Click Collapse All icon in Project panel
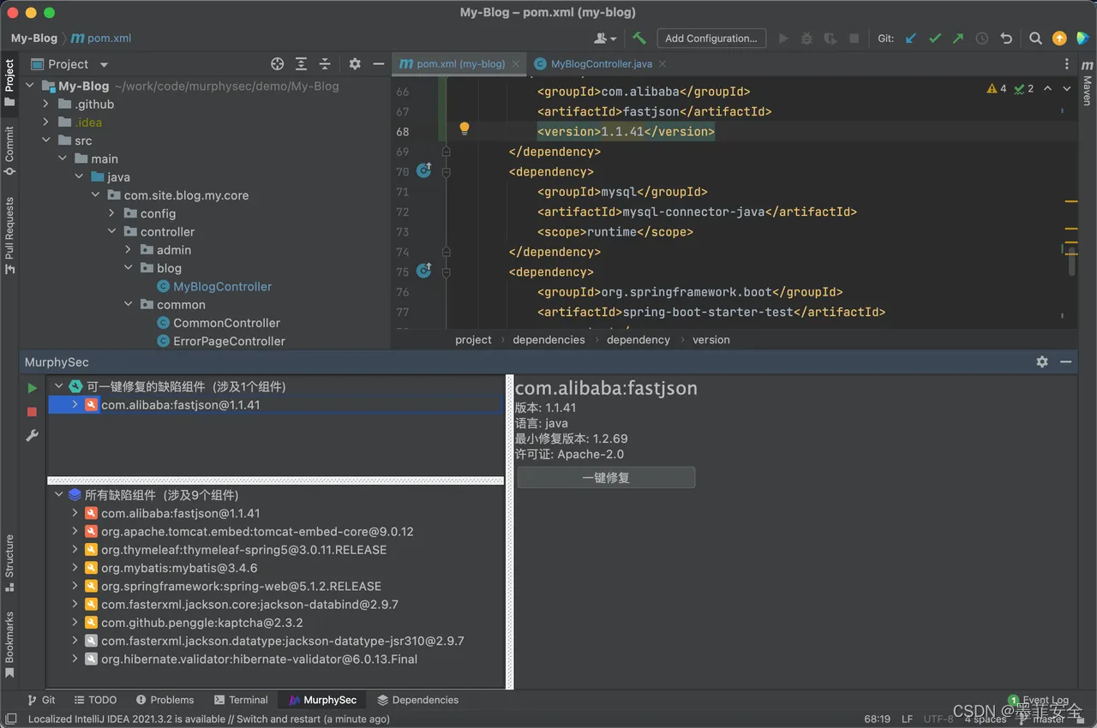The width and height of the screenshot is (1097, 728). 325,64
